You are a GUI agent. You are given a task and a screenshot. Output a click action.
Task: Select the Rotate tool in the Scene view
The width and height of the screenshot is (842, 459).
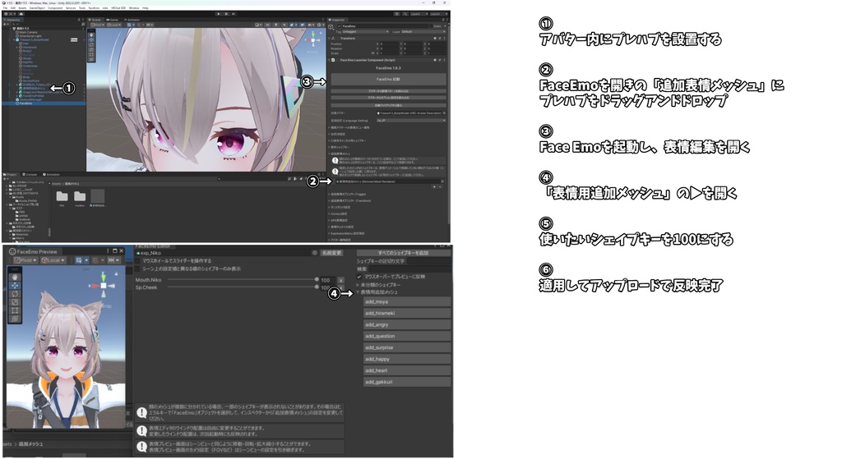[91, 44]
